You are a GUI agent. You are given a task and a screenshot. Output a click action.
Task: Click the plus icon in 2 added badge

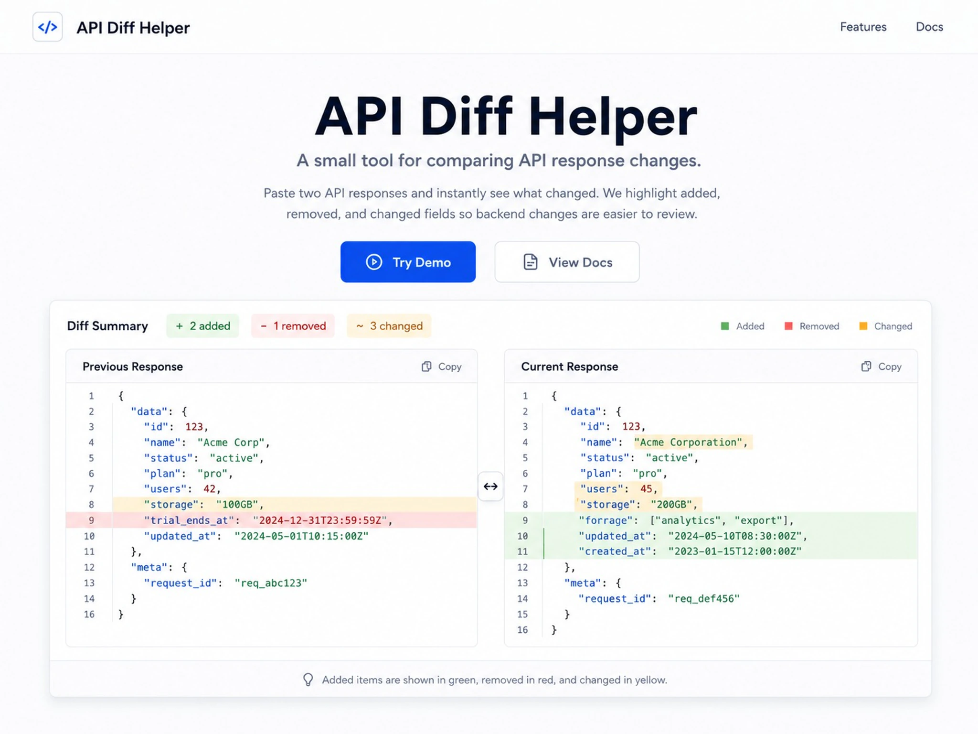[179, 326]
